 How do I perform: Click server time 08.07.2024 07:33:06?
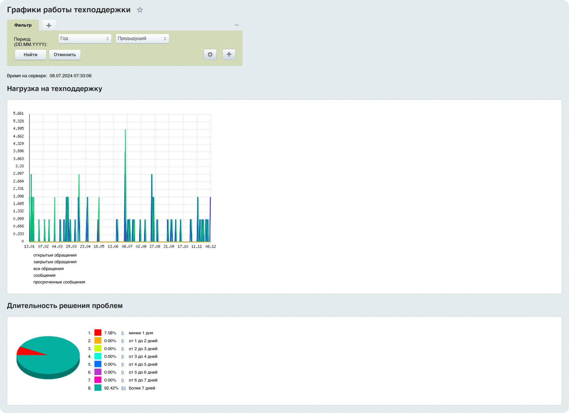coord(70,76)
